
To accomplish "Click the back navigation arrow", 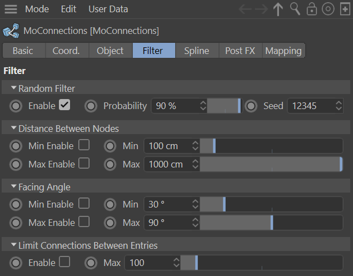I will pos(246,9).
